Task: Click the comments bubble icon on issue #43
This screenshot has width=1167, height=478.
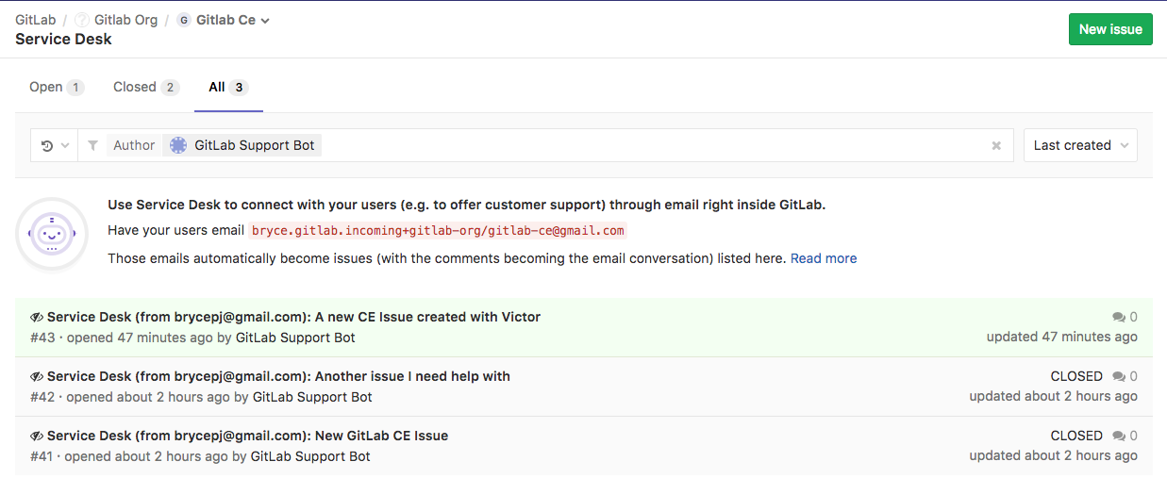Action: pos(1119,318)
